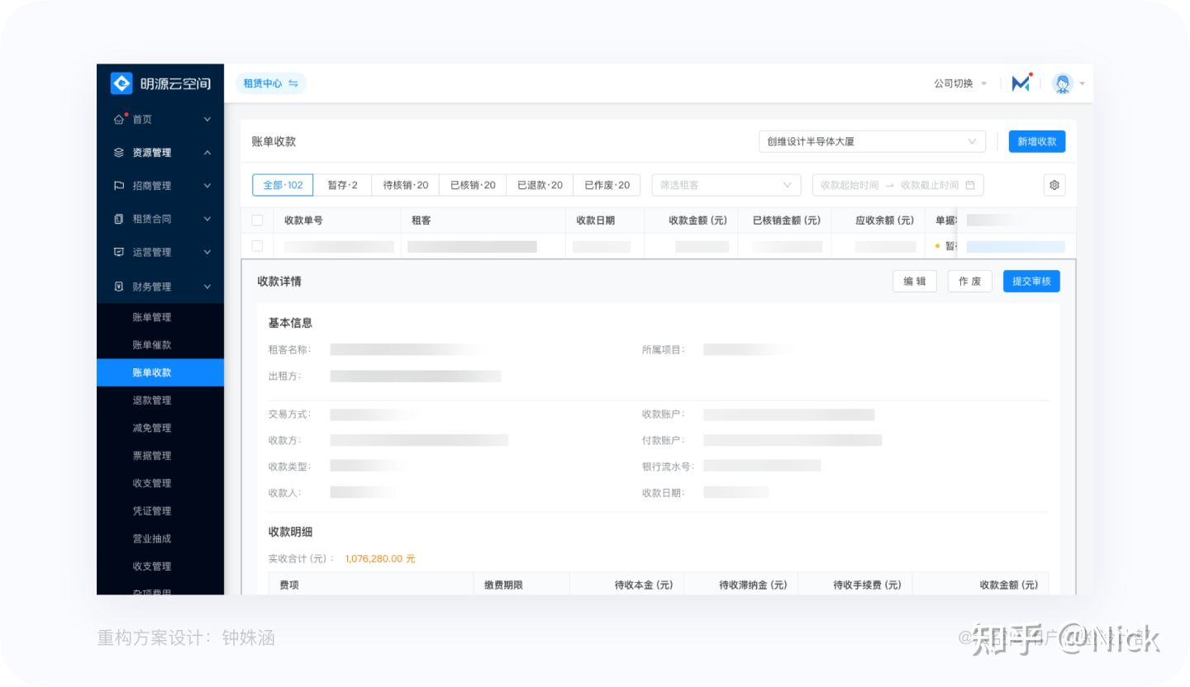Image resolution: width=1190 pixels, height=687 pixels.
Task: Click the 提交审核 button
Action: coord(1031,281)
